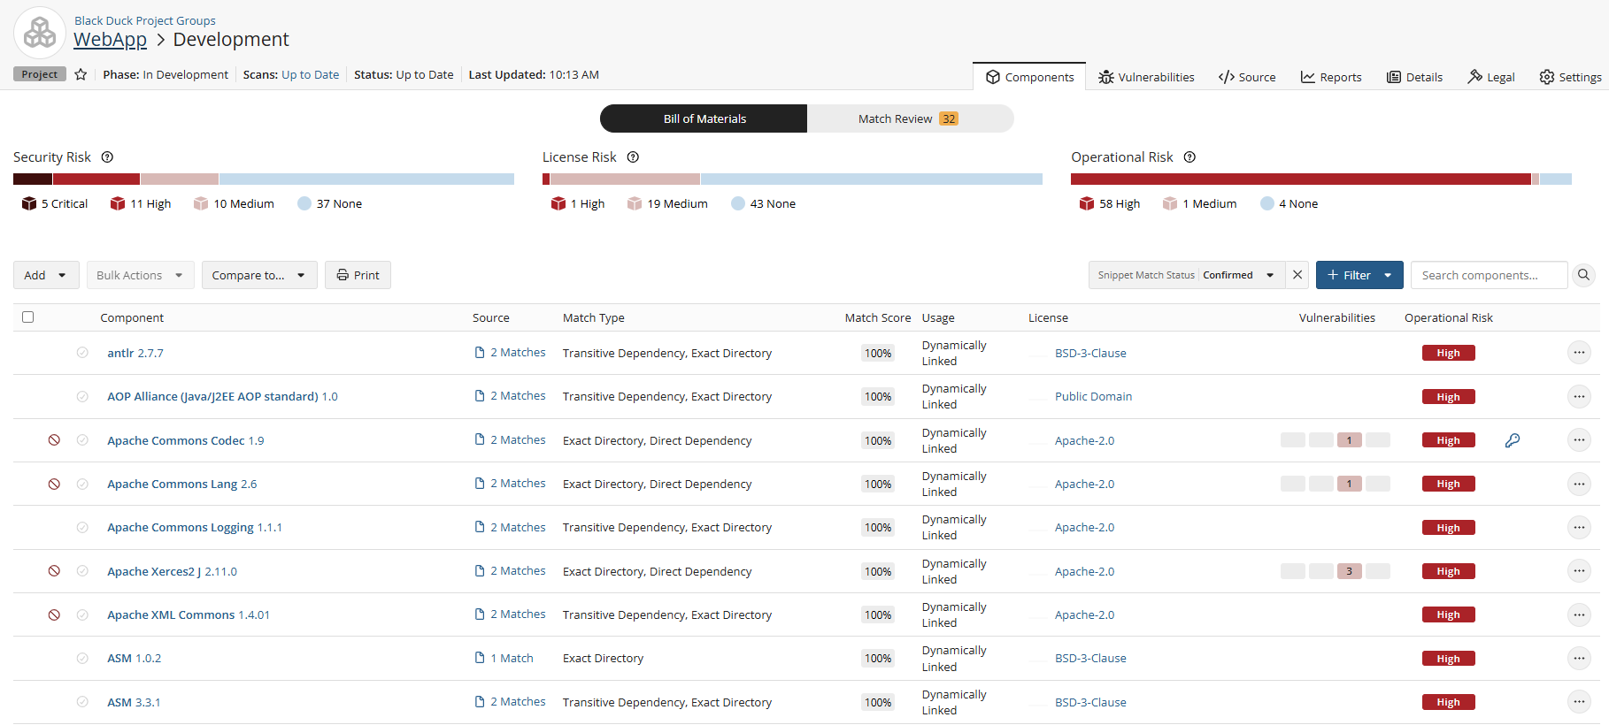
Task: Switch to Match Review view
Action: (x=910, y=118)
